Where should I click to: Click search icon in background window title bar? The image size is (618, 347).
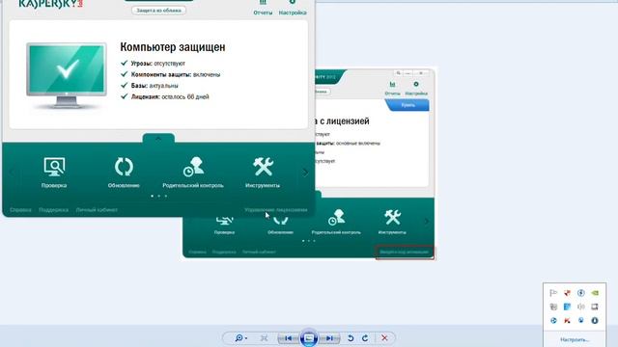[x=398, y=73]
